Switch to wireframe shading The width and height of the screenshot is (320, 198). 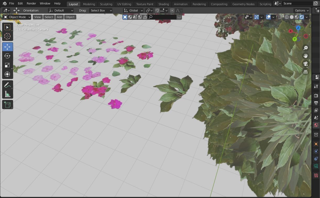[287, 17]
